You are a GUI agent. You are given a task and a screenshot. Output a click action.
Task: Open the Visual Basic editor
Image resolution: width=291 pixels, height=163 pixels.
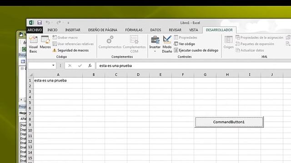pos(33,44)
